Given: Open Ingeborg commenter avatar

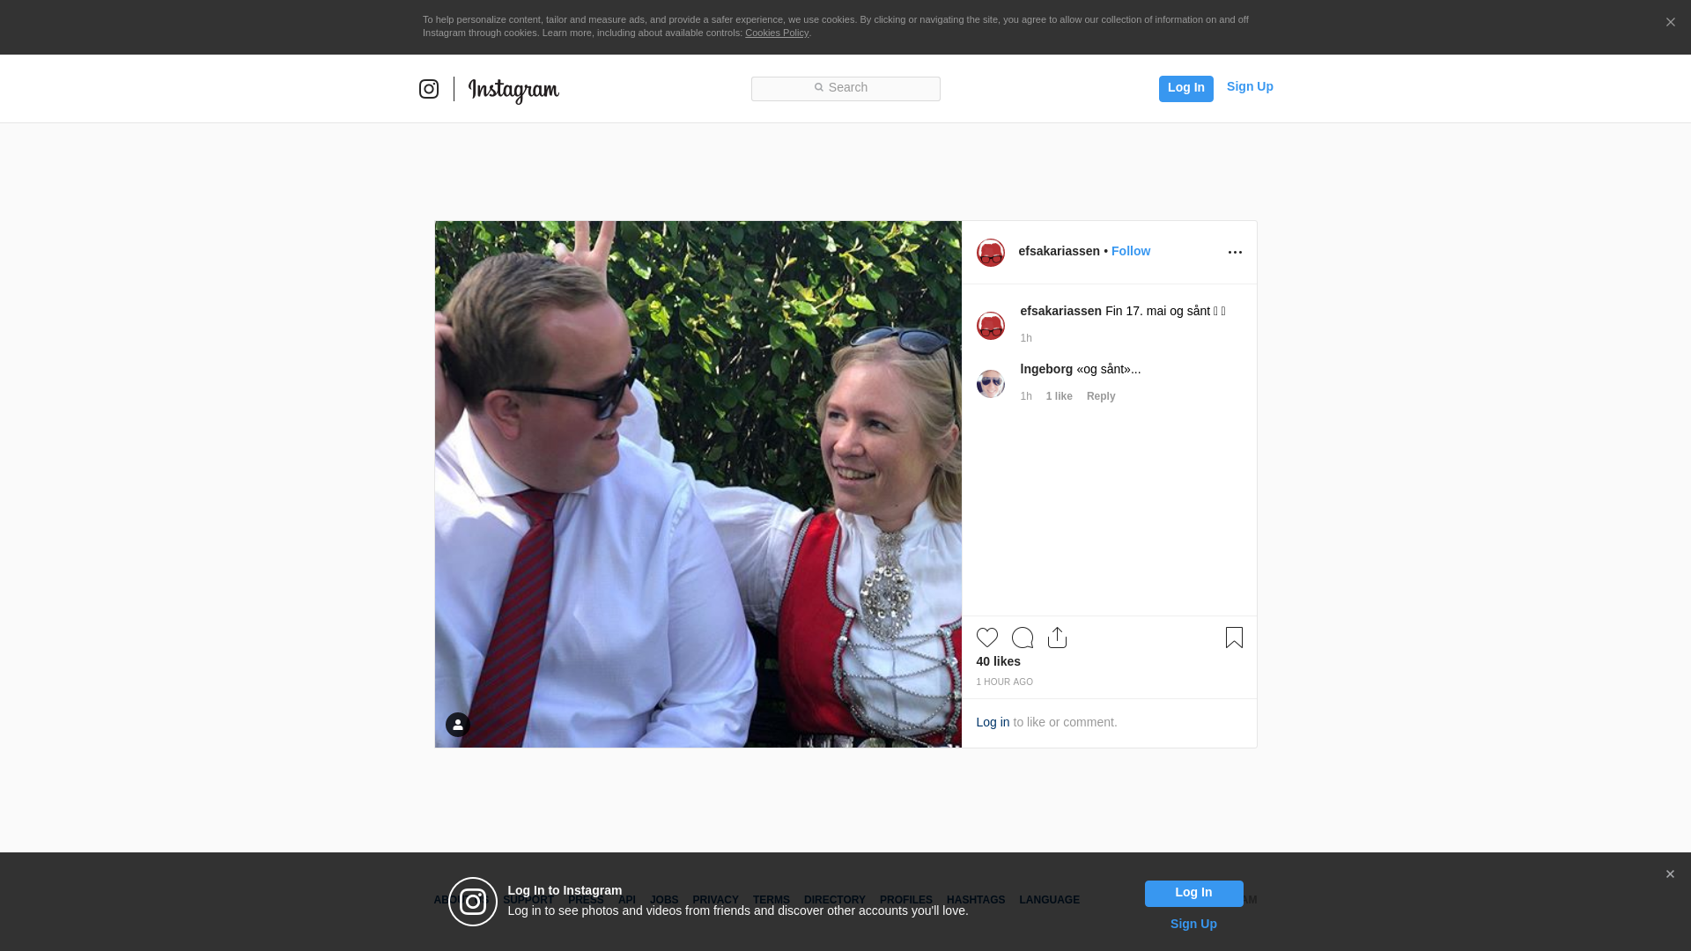Looking at the screenshot, I should pos(991,384).
